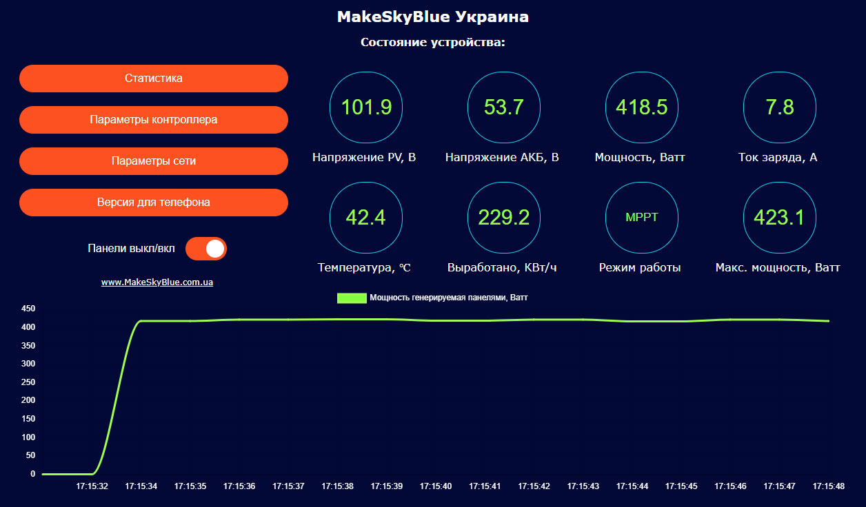Click the green chart legend swatch
This screenshot has width=866, height=507.
coord(352,298)
